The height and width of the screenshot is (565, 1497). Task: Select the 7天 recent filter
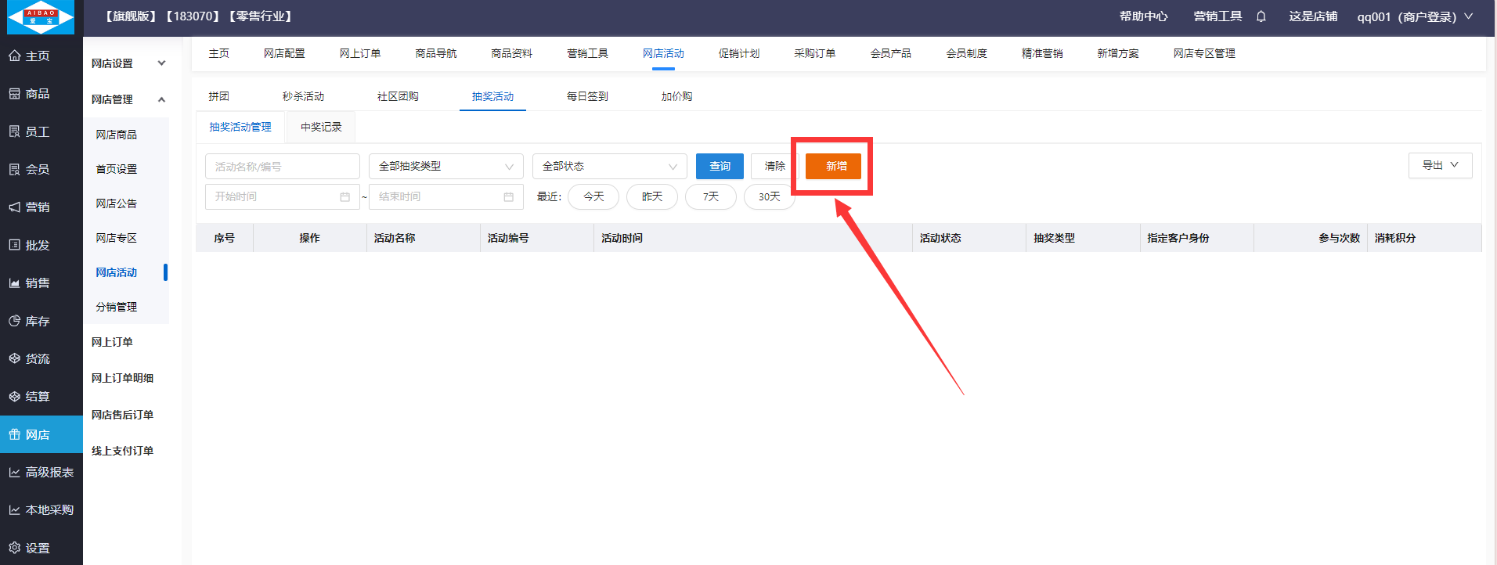(710, 196)
